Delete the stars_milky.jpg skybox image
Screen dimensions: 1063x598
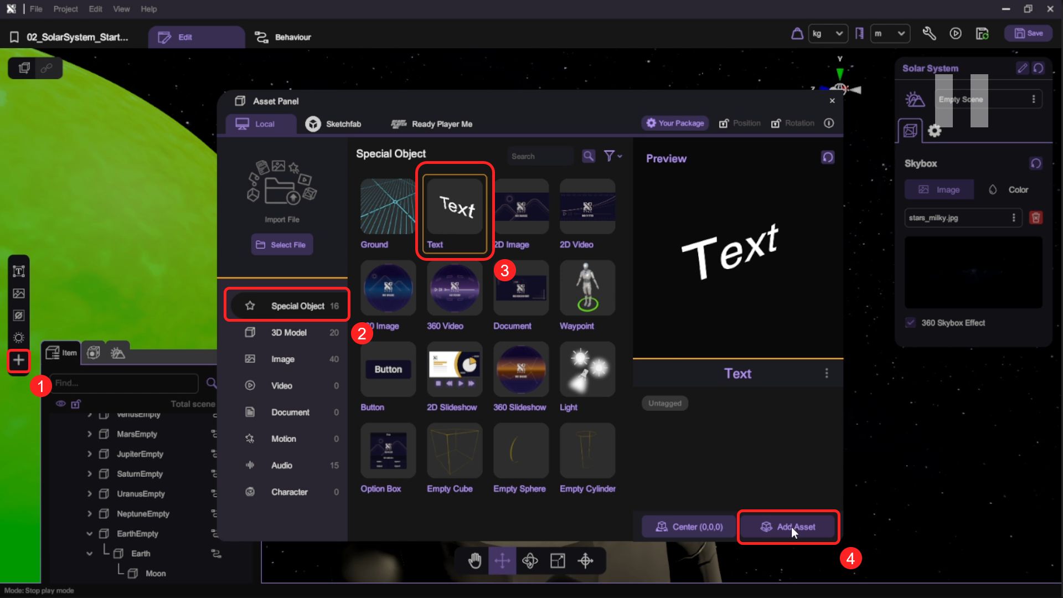(1035, 218)
